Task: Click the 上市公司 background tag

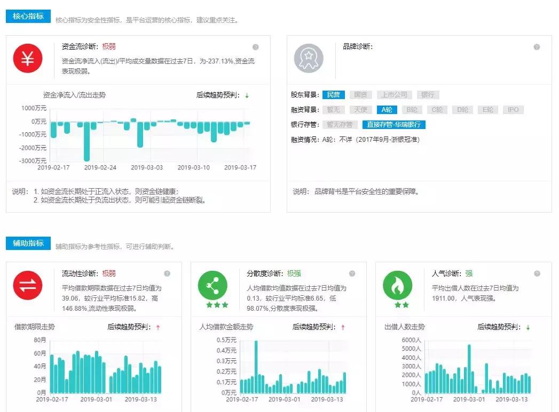Action: [x=393, y=94]
